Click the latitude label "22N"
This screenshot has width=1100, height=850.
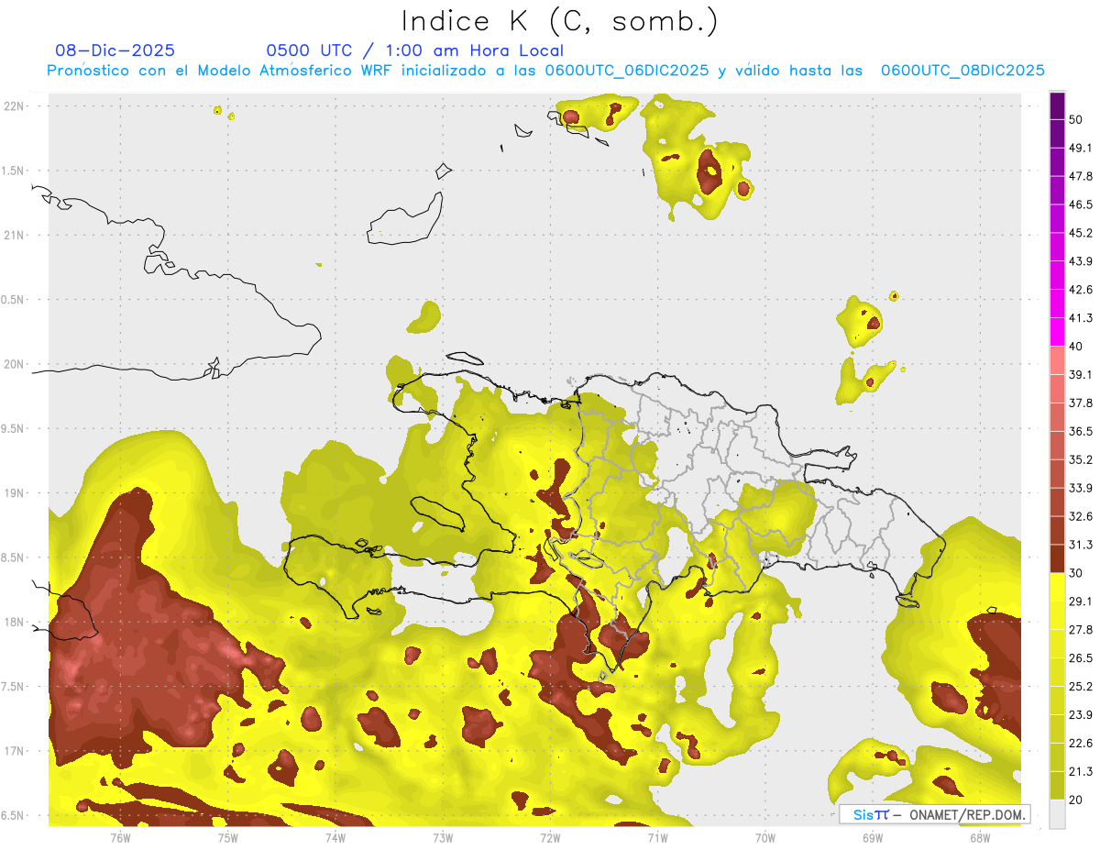pos(15,105)
